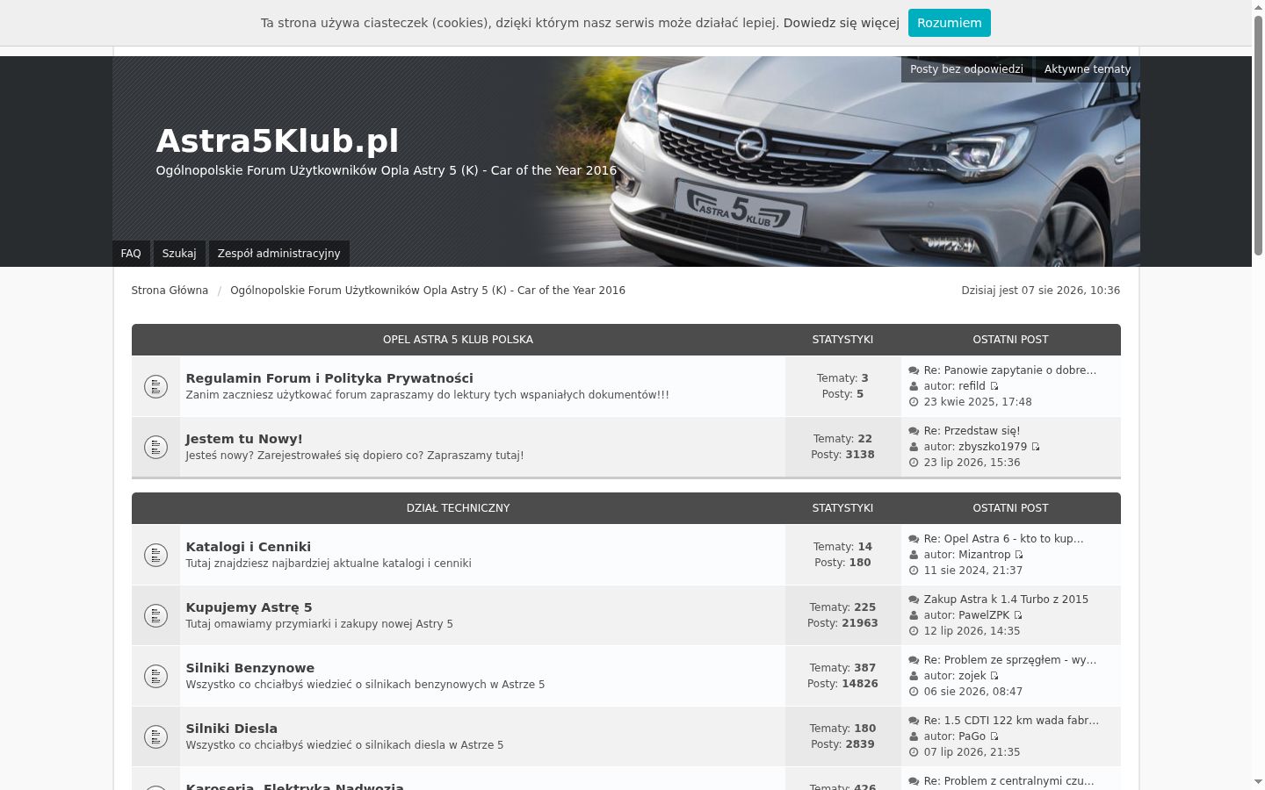Open Zespół administracyjny menu item
The height and width of the screenshot is (790, 1265).
[278, 254]
